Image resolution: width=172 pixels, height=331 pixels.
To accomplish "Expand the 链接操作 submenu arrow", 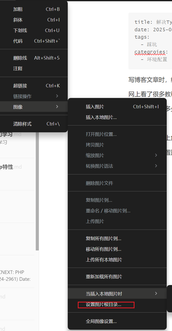I will click(x=57, y=96).
